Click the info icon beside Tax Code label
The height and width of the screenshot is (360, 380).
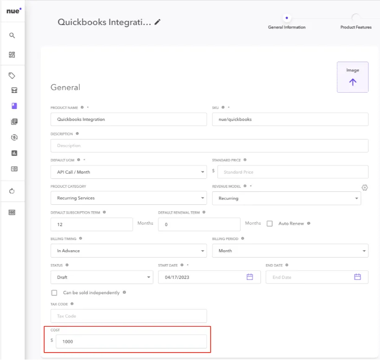pos(72,304)
